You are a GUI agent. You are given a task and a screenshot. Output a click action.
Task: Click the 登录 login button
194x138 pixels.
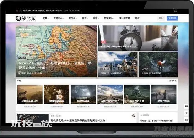point(161,18)
